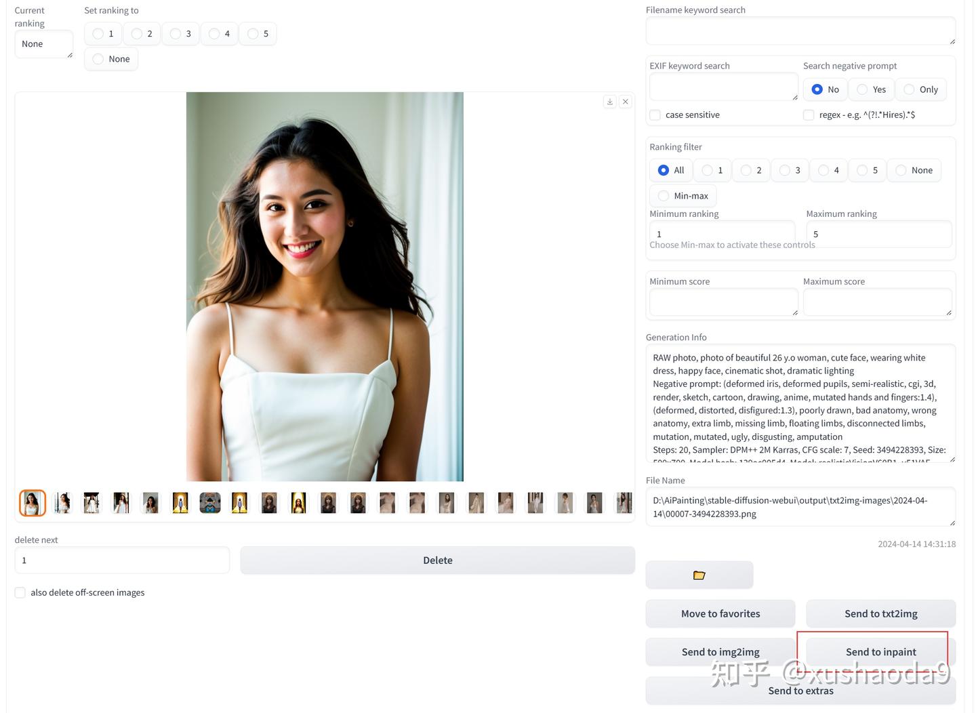Click the download image icon above preview
976x713 pixels.
(609, 102)
